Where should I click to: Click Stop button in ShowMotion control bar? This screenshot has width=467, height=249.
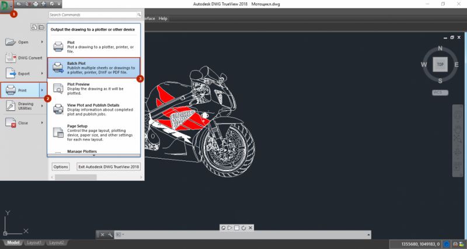click(x=237, y=228)
